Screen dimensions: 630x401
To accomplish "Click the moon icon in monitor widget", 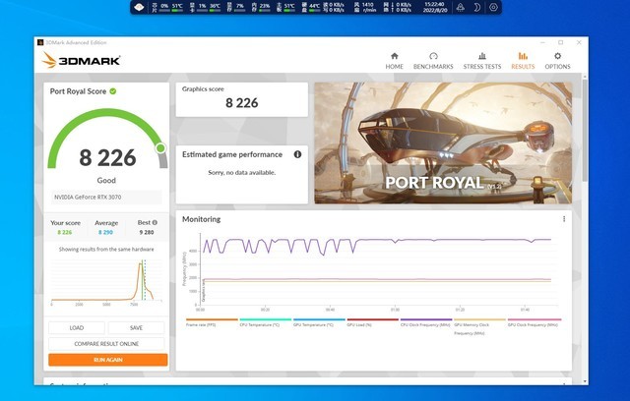I will 476,7.
